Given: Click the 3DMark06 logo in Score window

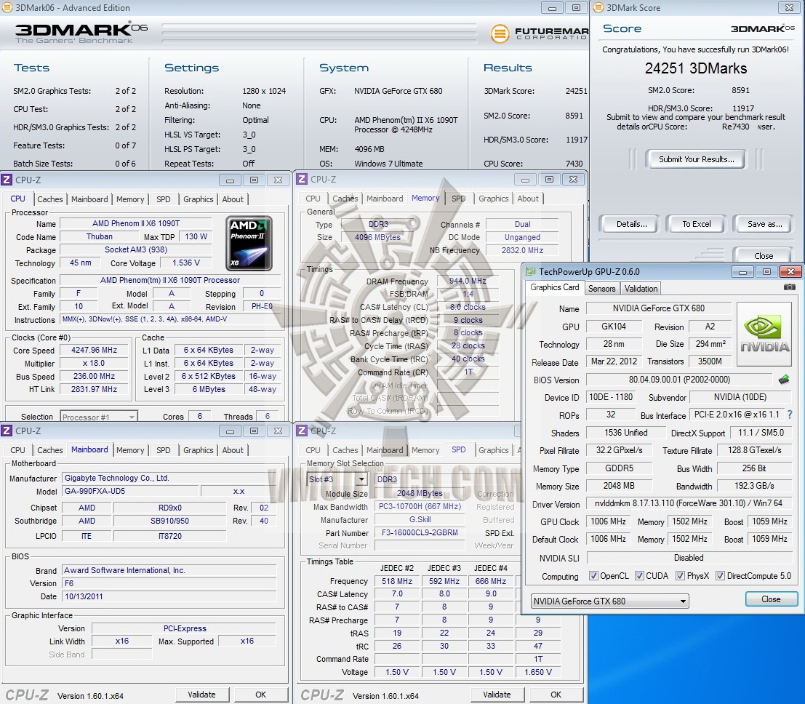Looking at the screenshot, I should (x=762, y=29).
